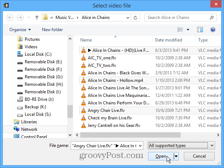Expand the address bar history dropdown
Screen dimensions: 224x168
(128, 18)
